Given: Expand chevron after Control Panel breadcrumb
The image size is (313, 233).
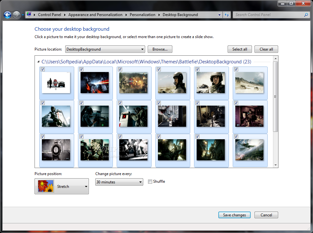Looking at the screenshot, I should pyautogui.click(x=65, y=15).
